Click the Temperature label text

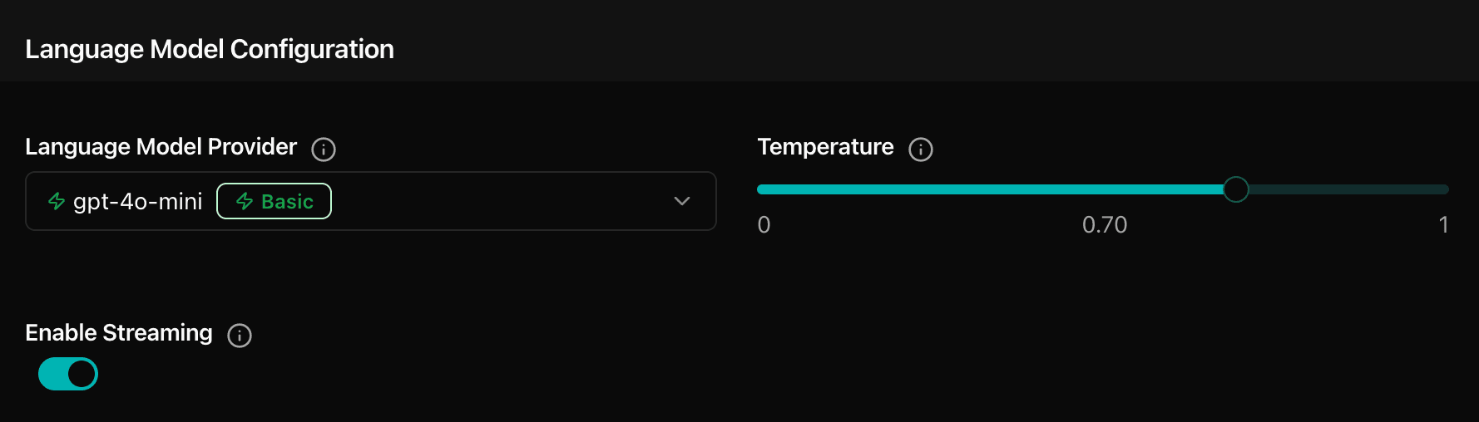tap(825, 147)
